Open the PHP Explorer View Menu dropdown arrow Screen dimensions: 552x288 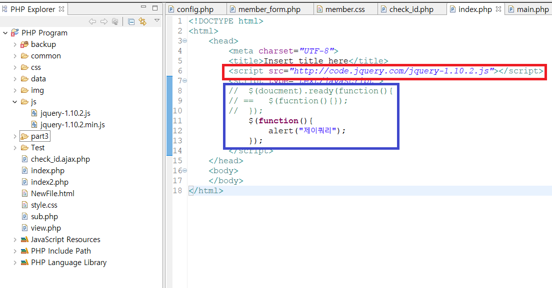157,21
